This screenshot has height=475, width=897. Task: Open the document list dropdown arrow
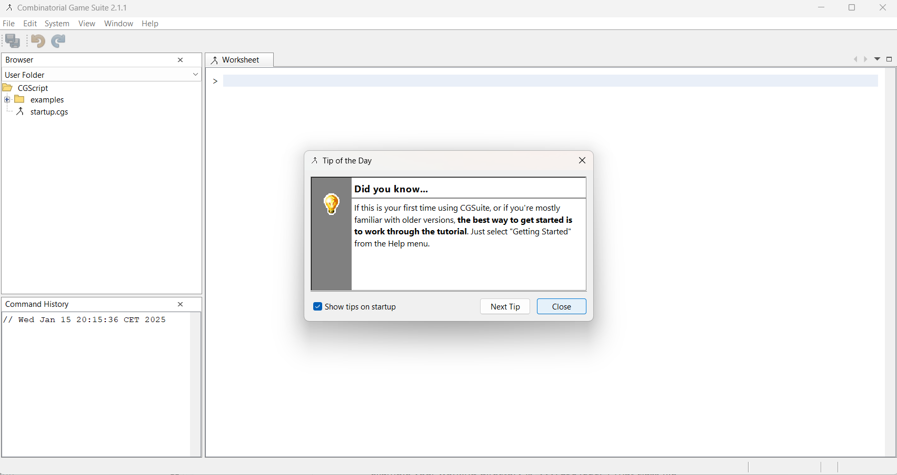click(x=877, y=59)
